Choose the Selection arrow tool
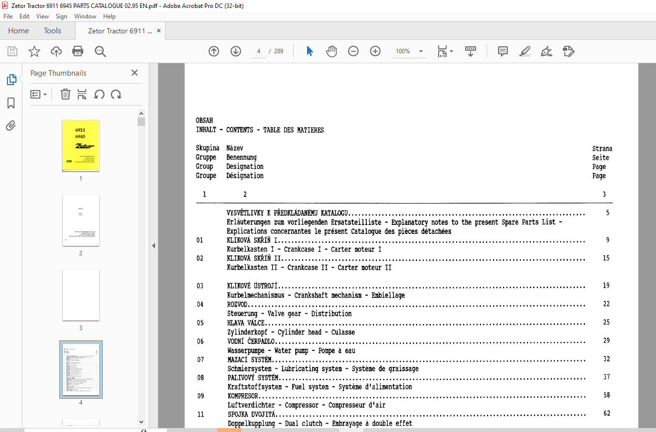This screenshot has height=432, width=656. 310,51
